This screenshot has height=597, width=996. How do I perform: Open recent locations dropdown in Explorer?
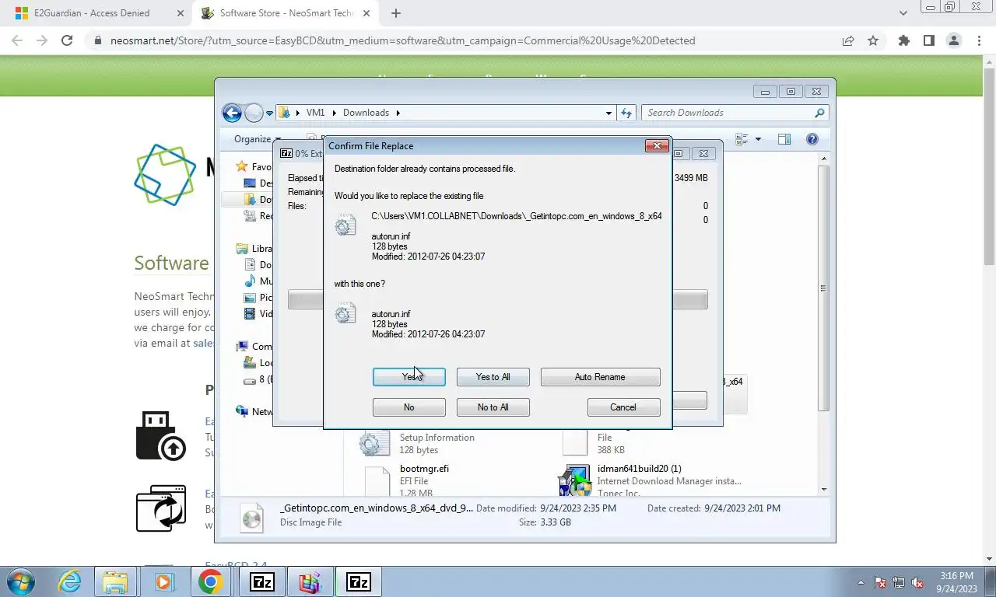point(270,113)
